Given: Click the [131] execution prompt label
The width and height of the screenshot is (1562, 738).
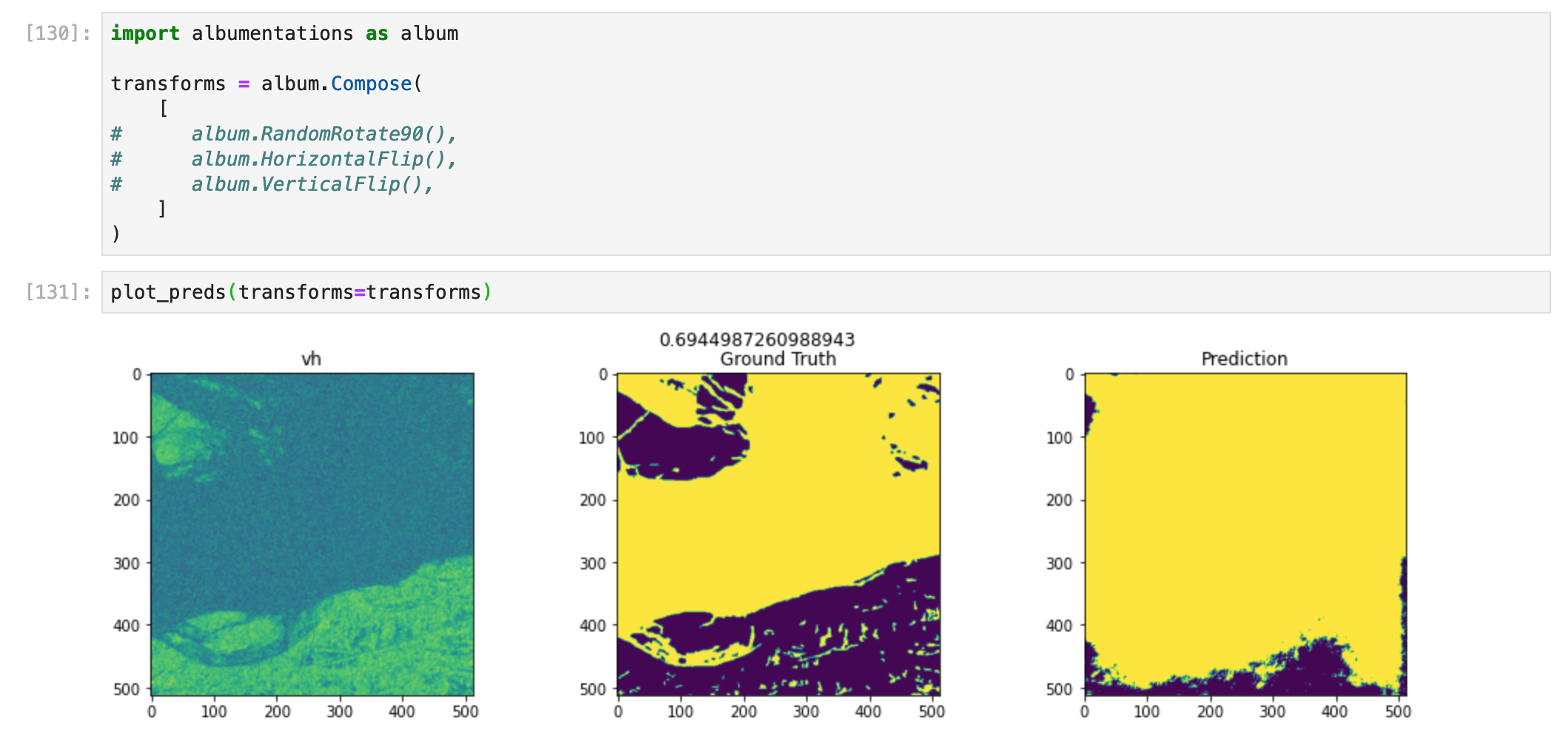Looking at the screenshot, I should pyautogui.click(x=58, y=292).
